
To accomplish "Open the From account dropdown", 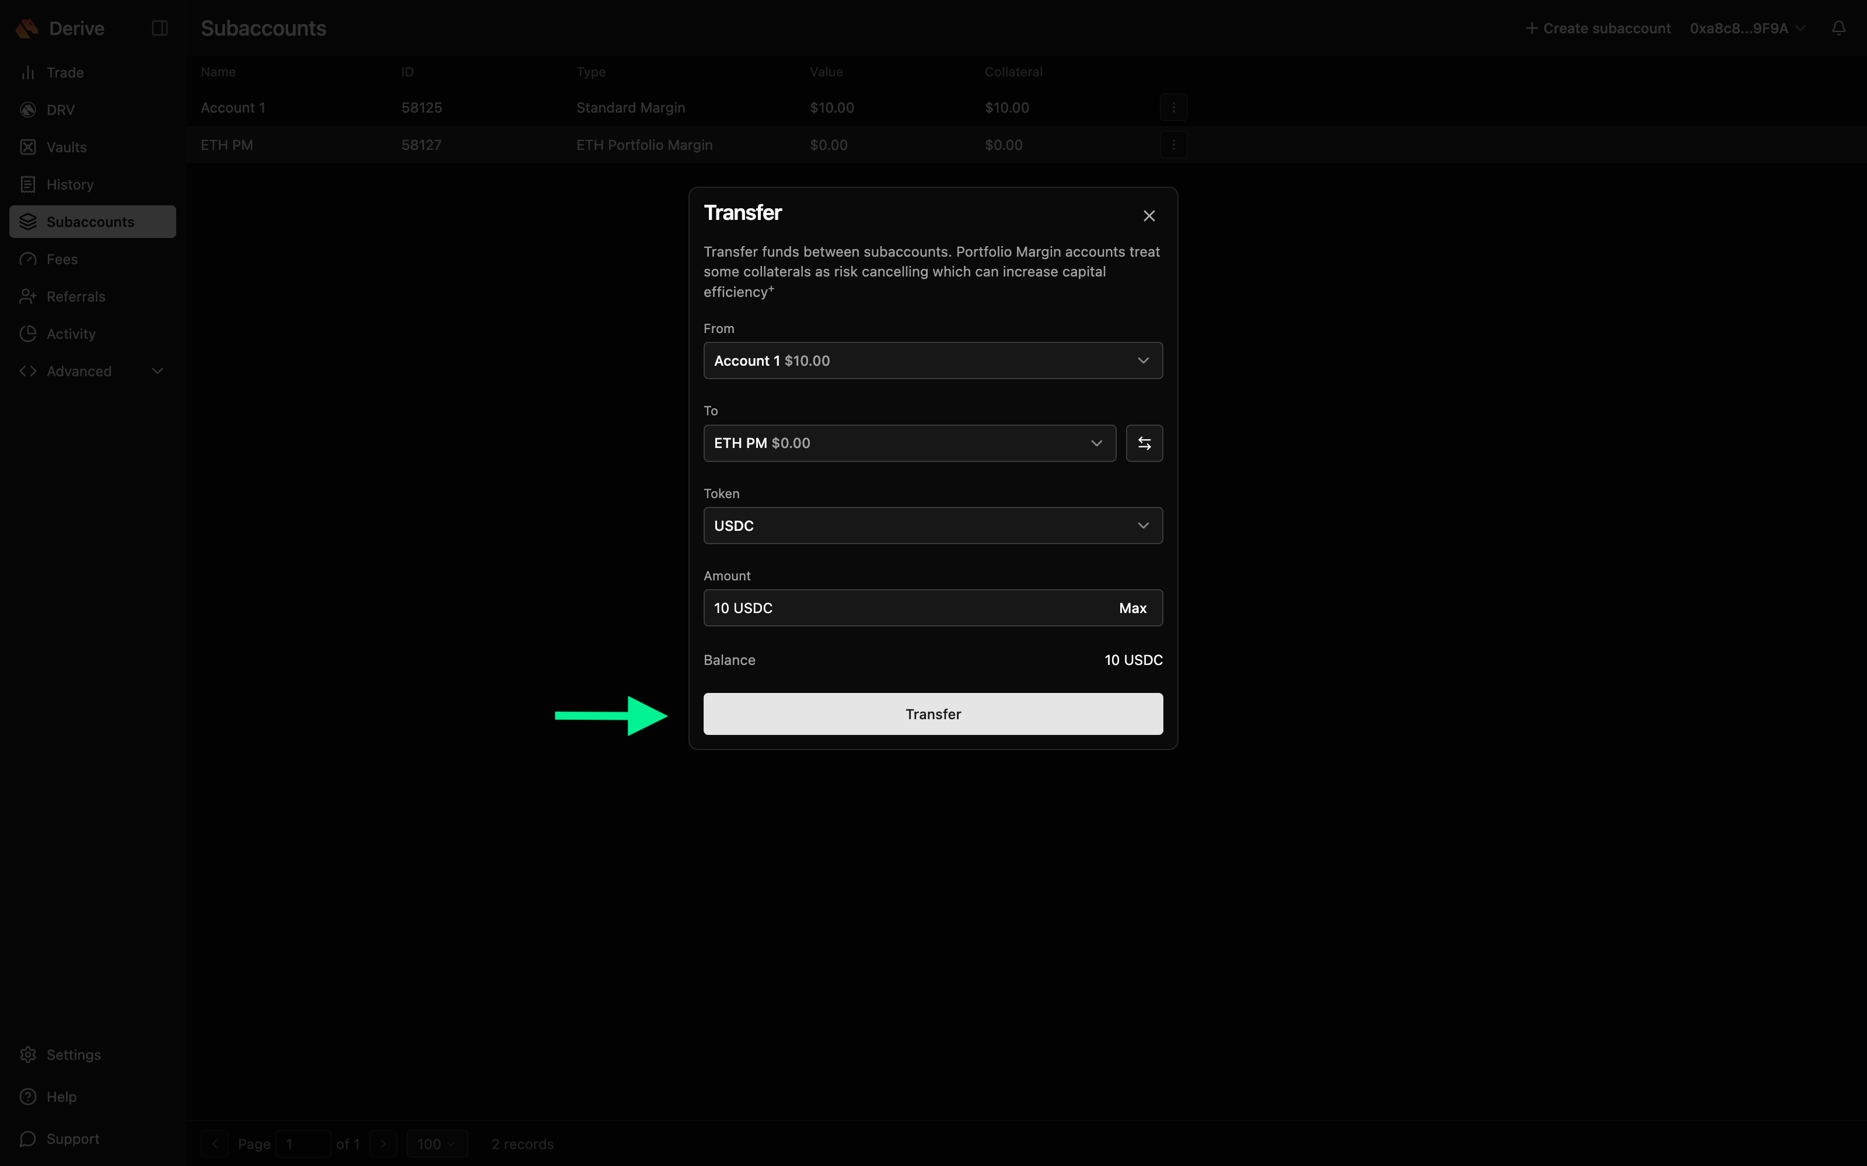I will (932, 361).
